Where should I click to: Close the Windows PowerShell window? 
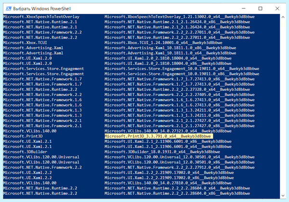click(277, 9)
